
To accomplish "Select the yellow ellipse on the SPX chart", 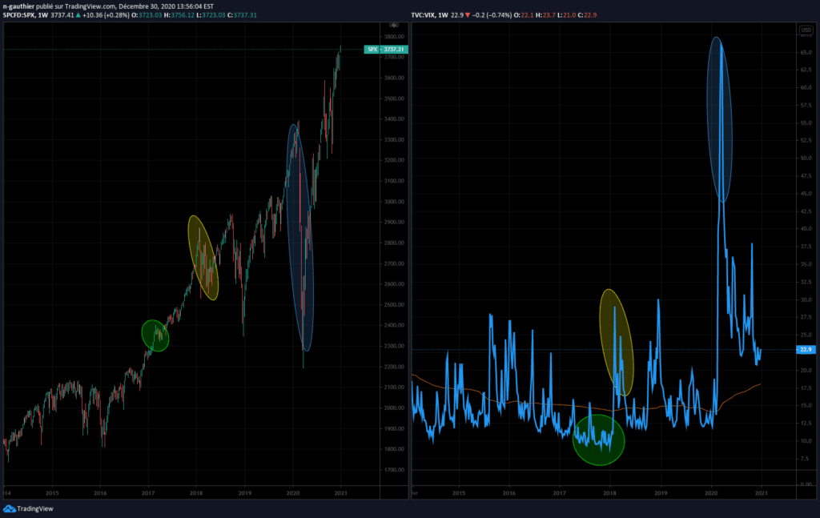I will point(203,258).
